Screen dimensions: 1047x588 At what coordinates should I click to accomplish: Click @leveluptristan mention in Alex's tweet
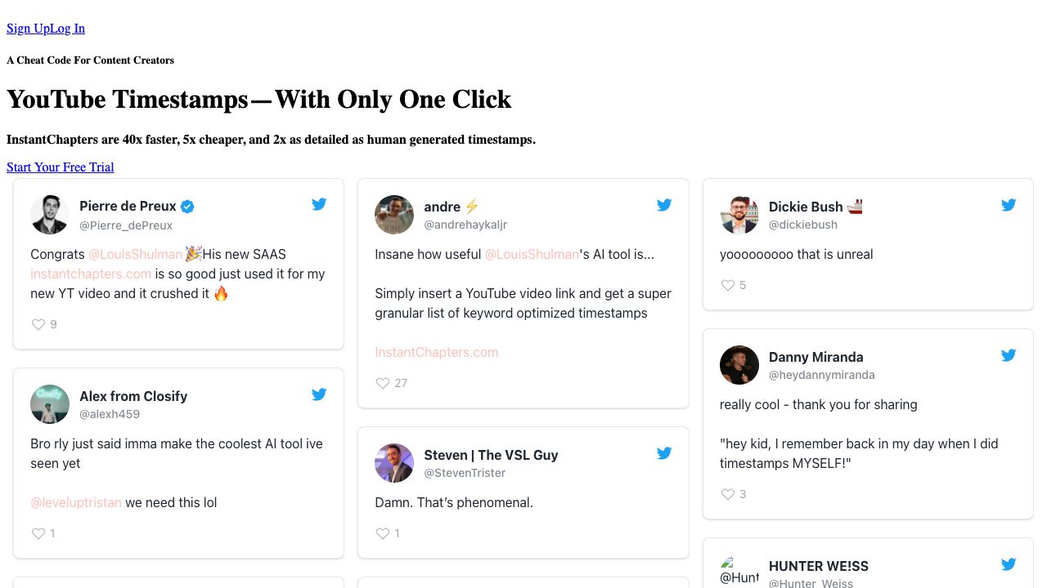pyautogui.click(x=76, y=502)
